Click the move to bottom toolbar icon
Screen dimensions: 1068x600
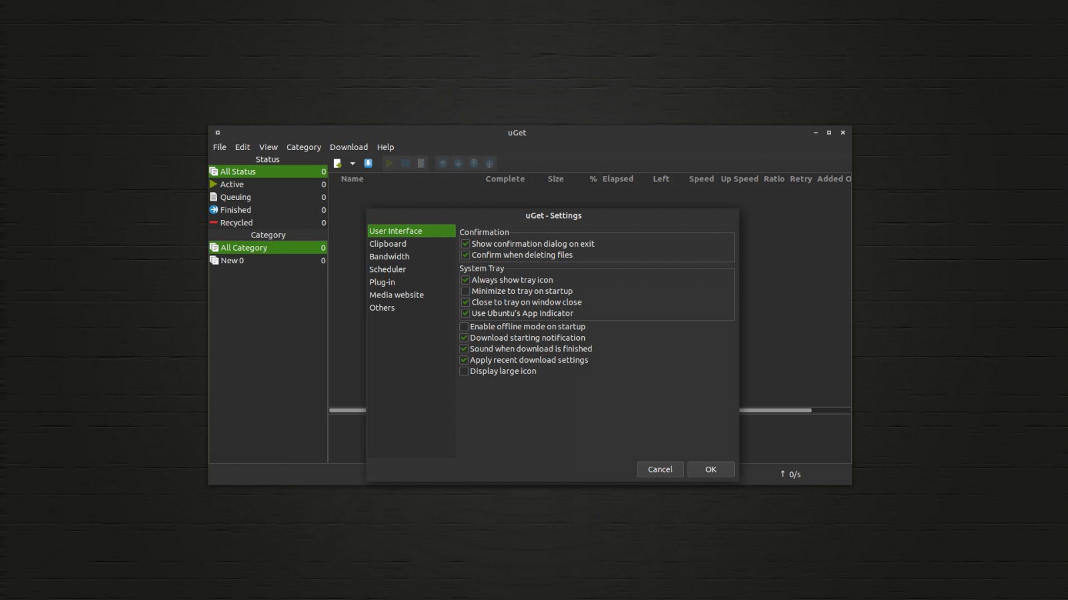(x=489, y=163)
